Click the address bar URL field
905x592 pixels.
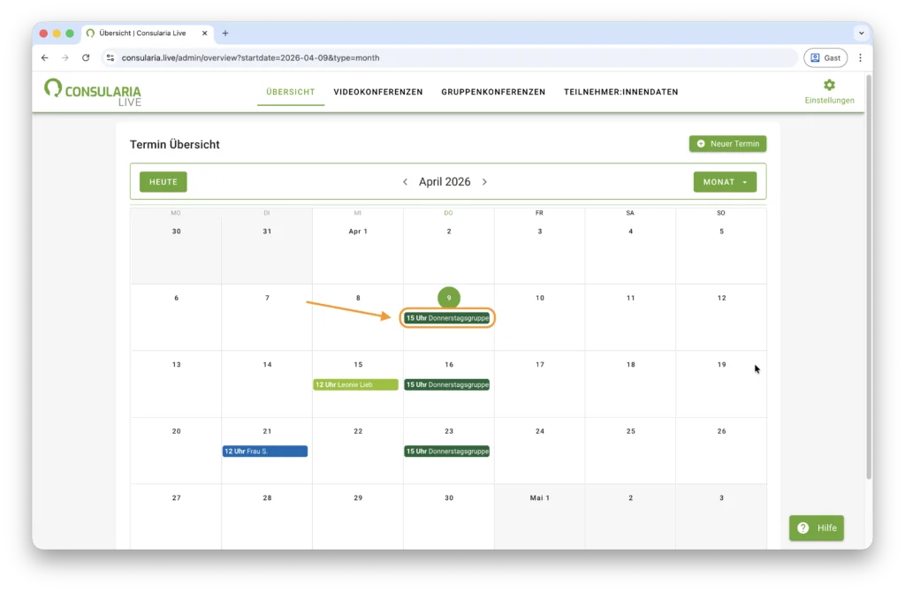(442, 57)
